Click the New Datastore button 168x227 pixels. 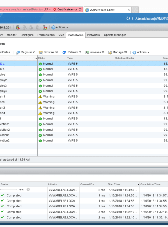pyautogui.click(x=6, y=52)
